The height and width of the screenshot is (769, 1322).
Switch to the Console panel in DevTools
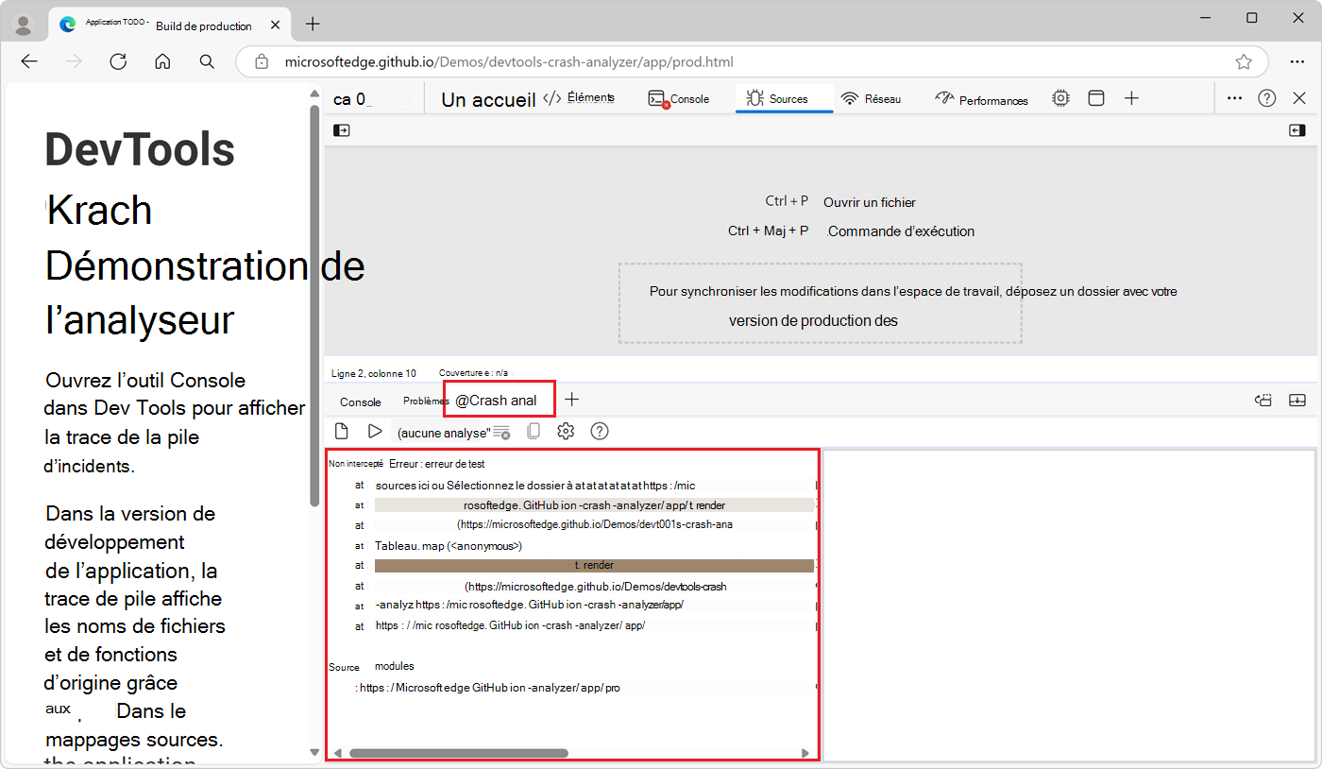click(x=680, y=97)
